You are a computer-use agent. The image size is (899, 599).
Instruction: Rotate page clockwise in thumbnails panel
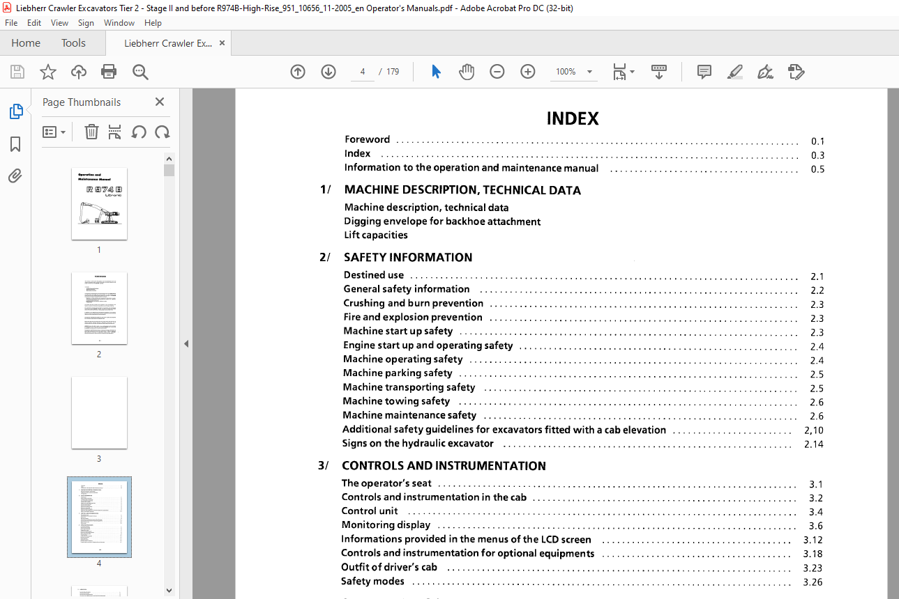[x=163, y=132]
